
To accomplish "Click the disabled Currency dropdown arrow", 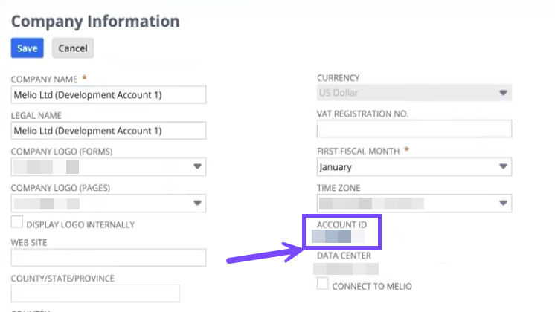I will click(x=504, y=93).
